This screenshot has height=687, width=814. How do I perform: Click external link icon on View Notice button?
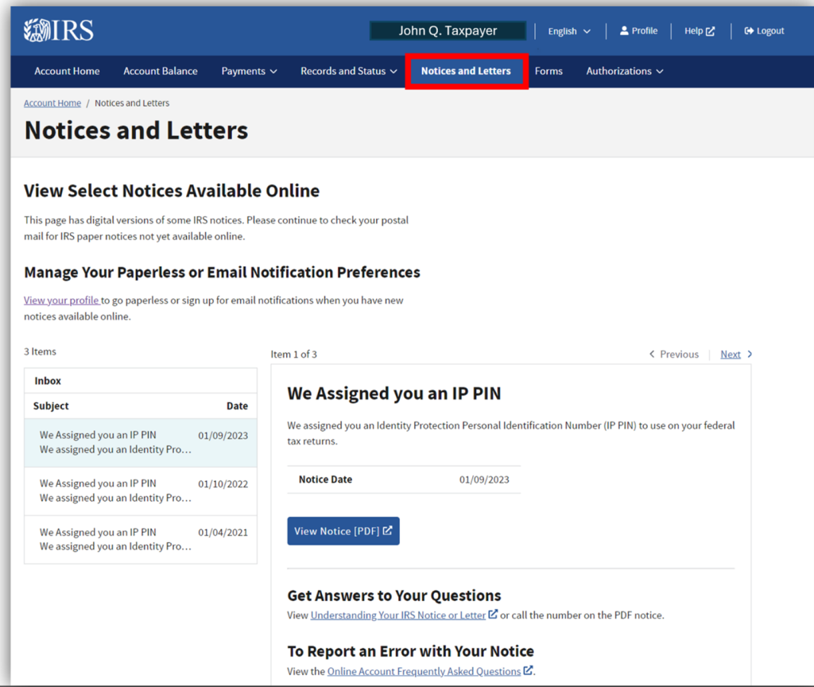387,530
